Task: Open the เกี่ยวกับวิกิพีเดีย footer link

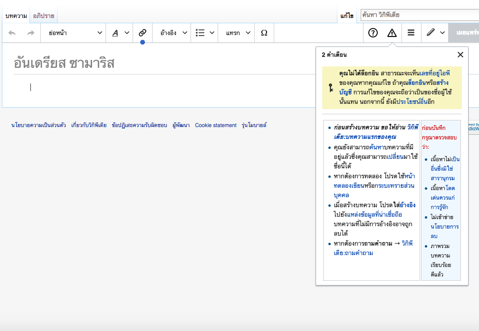Action: click(x=89, y=125)
